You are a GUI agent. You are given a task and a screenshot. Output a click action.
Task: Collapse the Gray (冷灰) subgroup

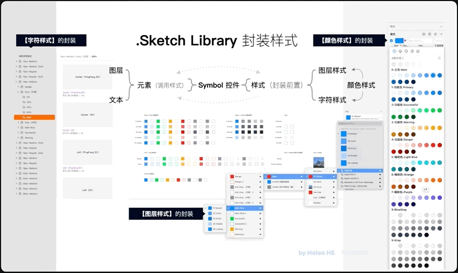[x=18, y=92]
